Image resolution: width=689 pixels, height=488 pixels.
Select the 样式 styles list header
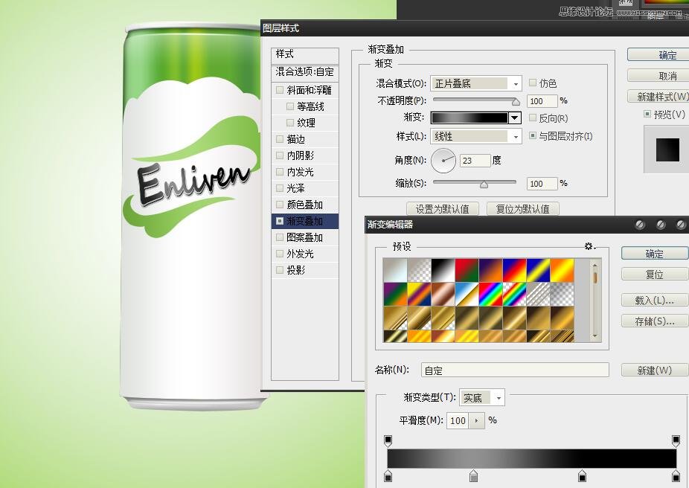click(304, 54)
